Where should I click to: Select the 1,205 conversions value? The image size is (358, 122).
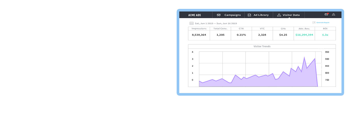(x=220, y=35)
